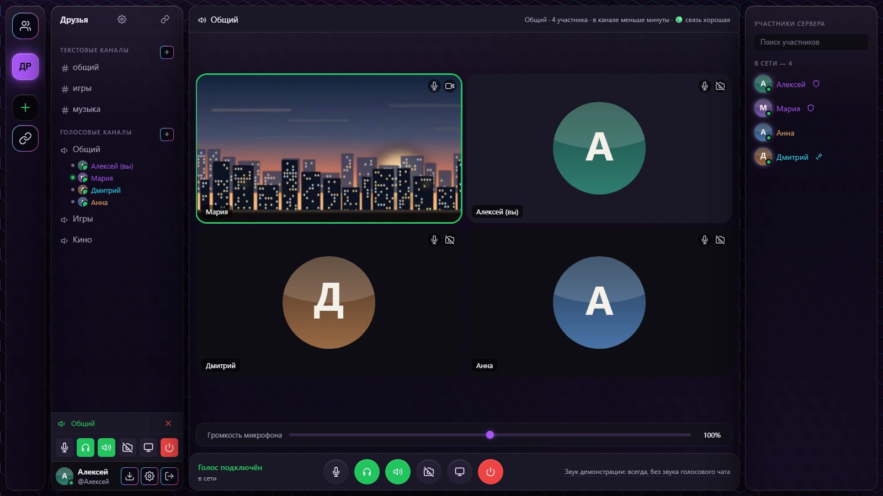The image size is (883, 496).
Task: Join the Кино voice channel
Action: pyautogui.click(x=117, y=240)
